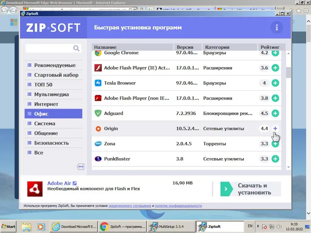Open the Стартовый набор category
This screenshot has width=311, height=233.
(x=53, y=75)
